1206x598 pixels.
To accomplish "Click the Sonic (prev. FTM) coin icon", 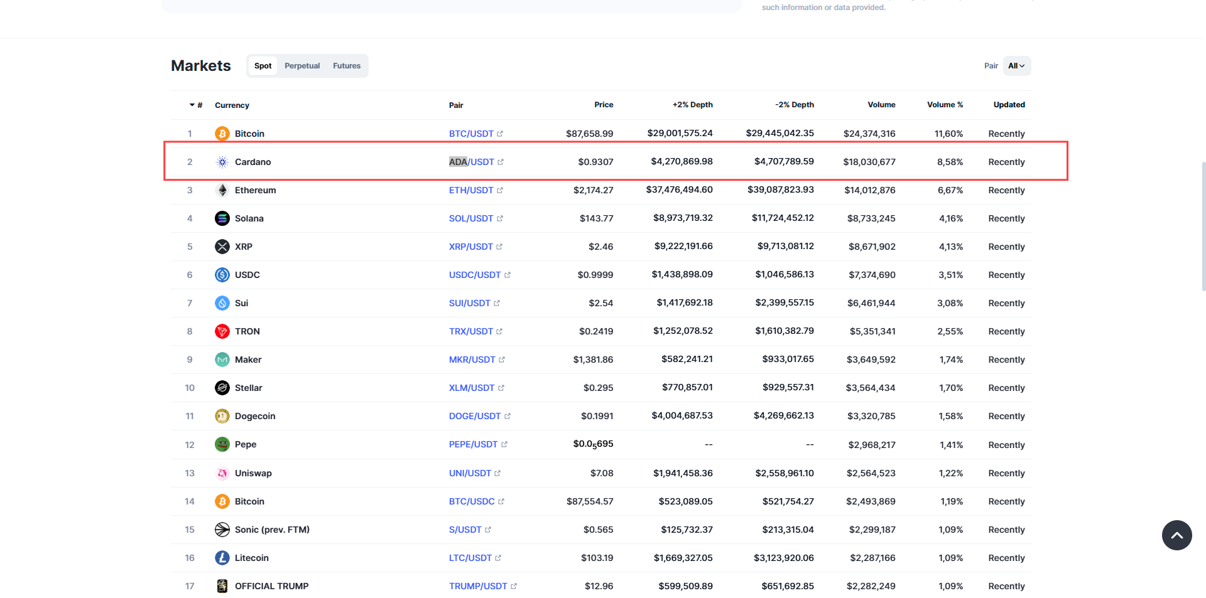I will 222,530.
